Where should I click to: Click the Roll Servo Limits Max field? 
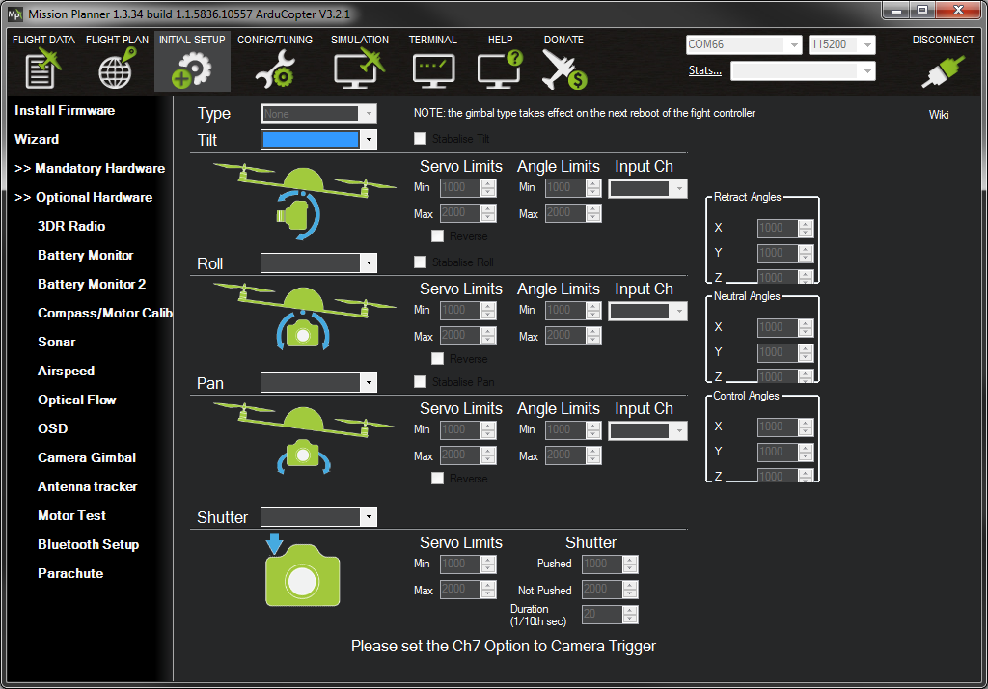click(x=468, y=336)
